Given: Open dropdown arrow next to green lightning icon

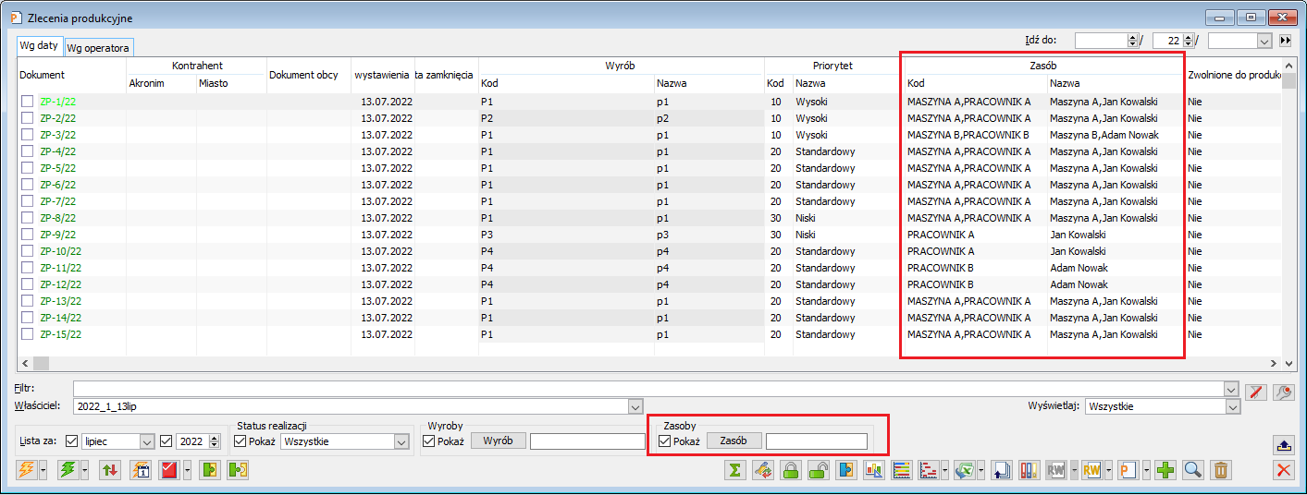Looking at the screenshot, I should 85,470.
